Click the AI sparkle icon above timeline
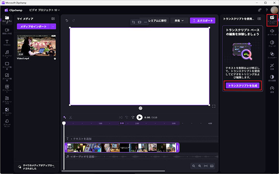 (65, 117)
